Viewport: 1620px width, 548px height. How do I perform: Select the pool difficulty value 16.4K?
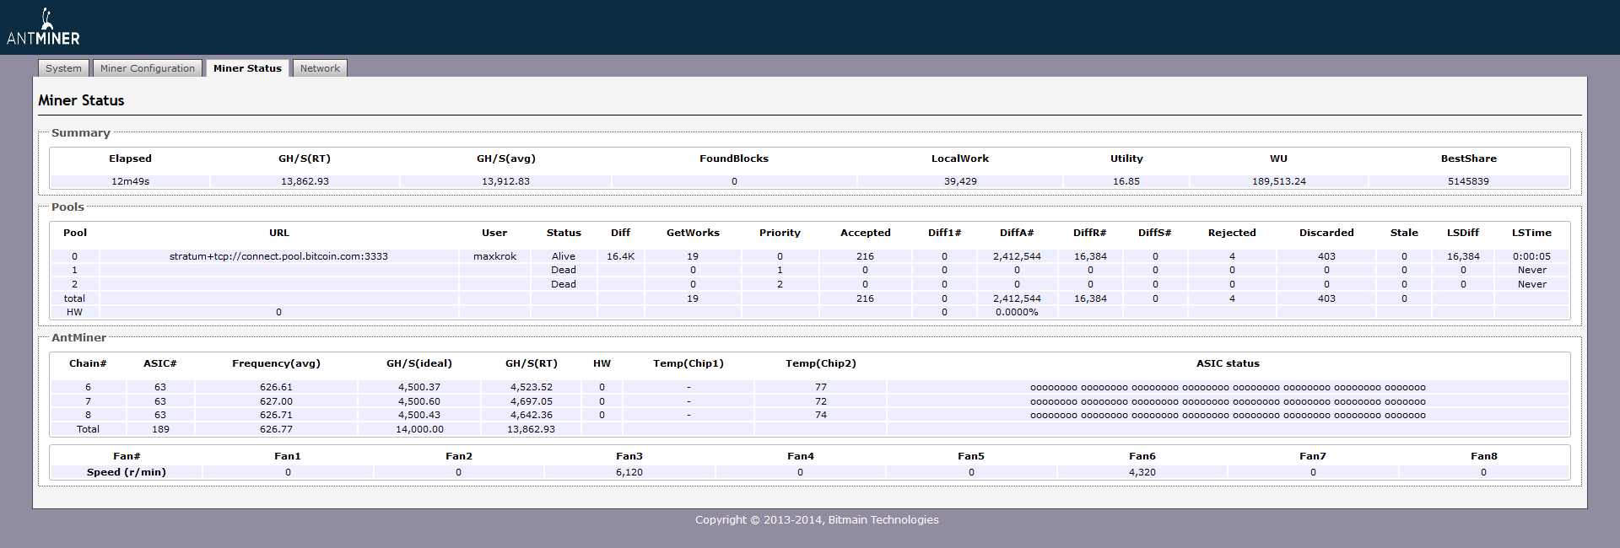pos(620,256)
